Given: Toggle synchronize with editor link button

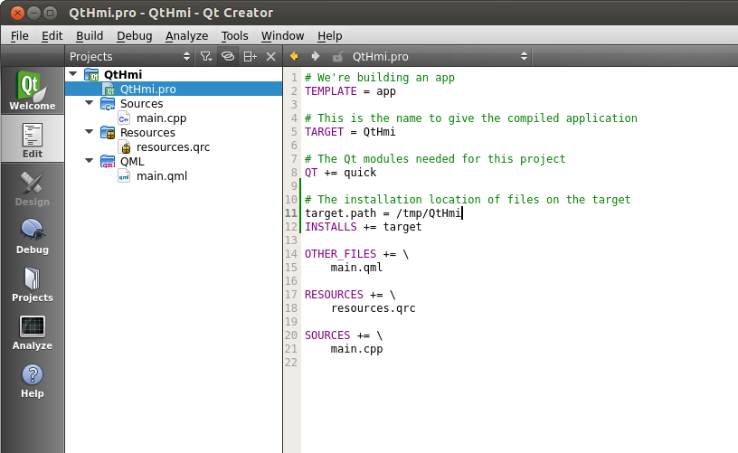Looking at the screenshot, I should tap(228, 57).
